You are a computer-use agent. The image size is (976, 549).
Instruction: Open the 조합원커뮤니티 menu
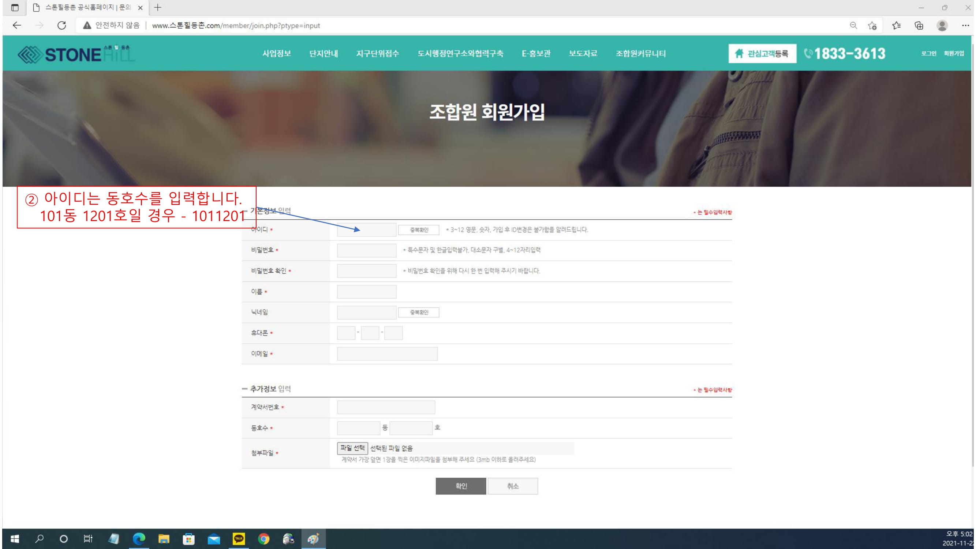point(640,53)
